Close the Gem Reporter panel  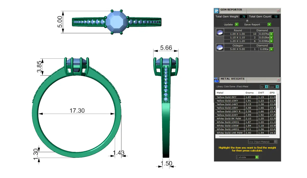pos(278,11)
